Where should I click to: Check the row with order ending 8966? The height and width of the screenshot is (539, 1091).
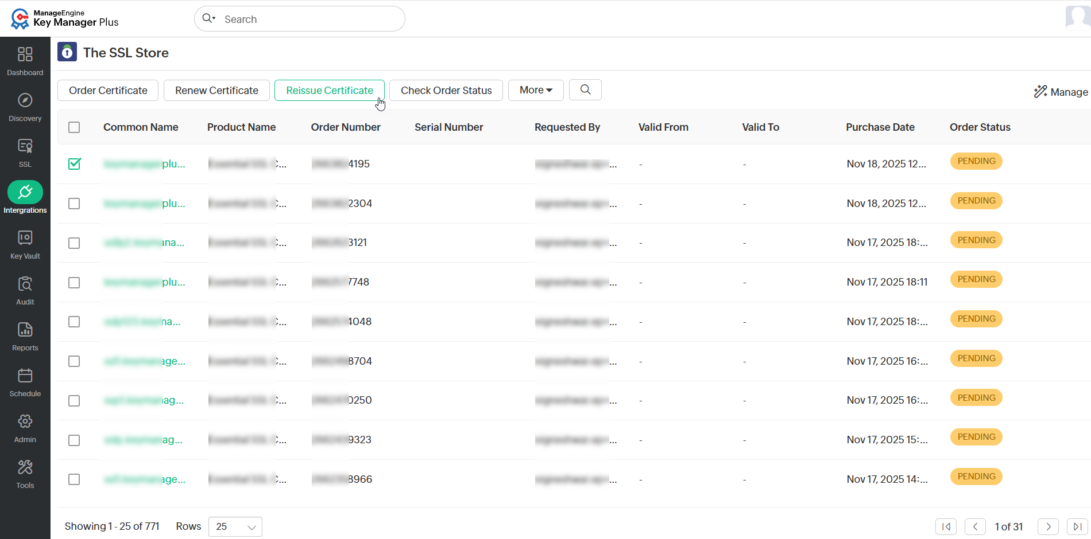[x=74, y=479]
